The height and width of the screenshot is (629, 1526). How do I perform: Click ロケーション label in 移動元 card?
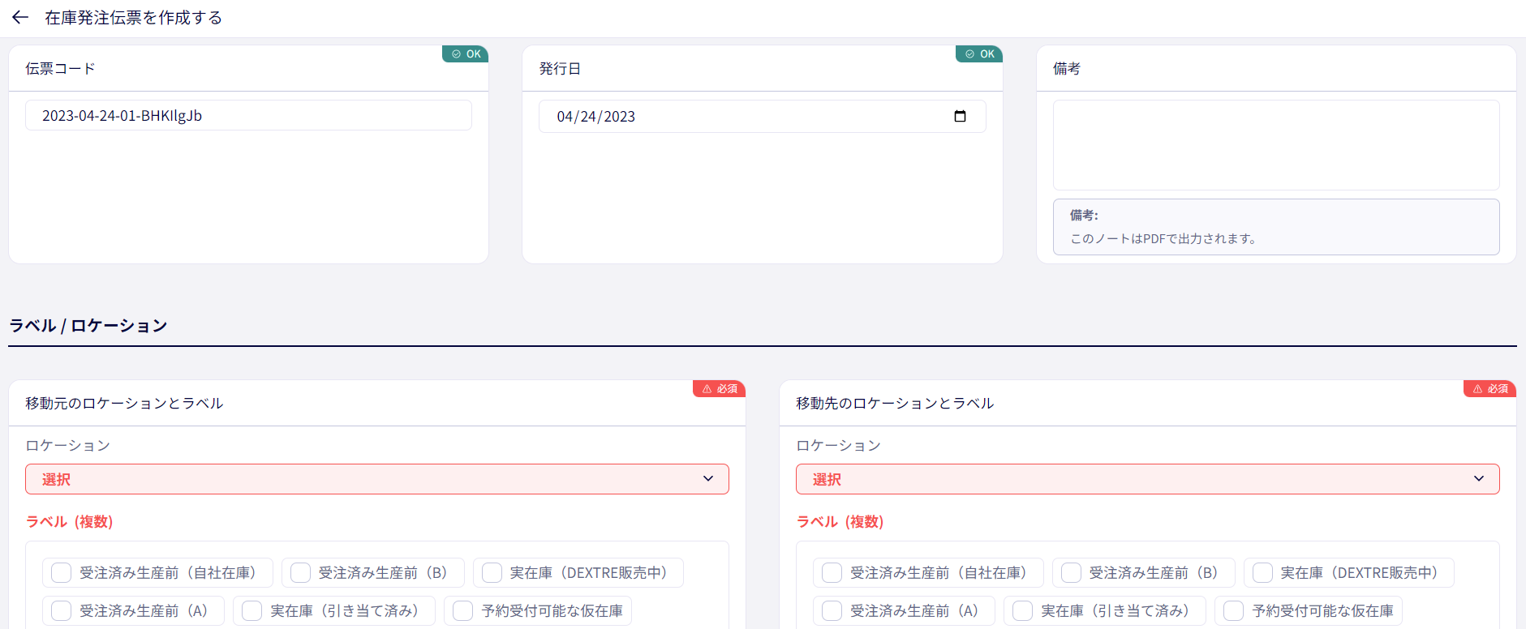pos(67,445)
